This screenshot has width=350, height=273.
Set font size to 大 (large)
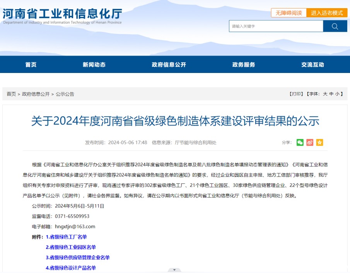325,94
